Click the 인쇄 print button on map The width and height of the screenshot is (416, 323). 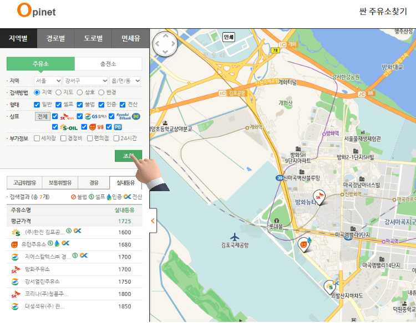(229, 37)
